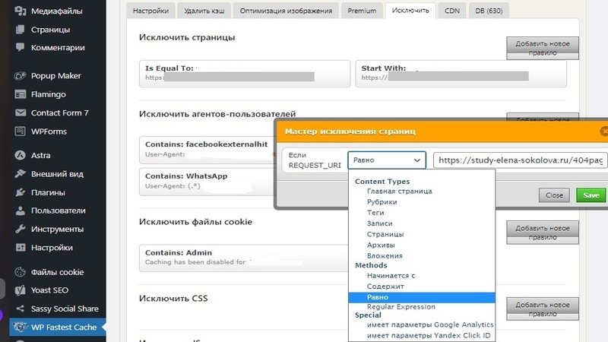This screenshot has width=608, height=342.
Task: Click the Flamingo sidebar icon
Action: pyautogui.click(x=21, y=94)
